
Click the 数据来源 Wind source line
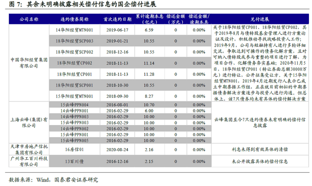coord(53,180)
